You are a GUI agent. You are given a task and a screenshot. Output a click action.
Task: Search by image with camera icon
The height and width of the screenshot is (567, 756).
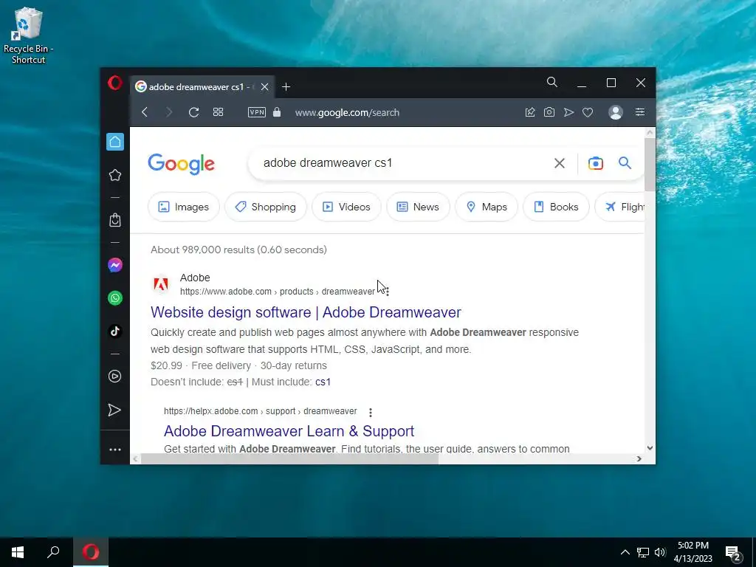click(x=596, y=163)
